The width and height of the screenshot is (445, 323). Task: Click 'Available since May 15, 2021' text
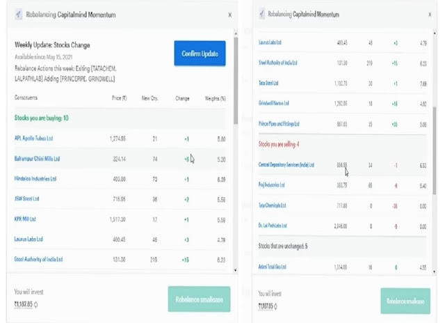pos(43,57)
